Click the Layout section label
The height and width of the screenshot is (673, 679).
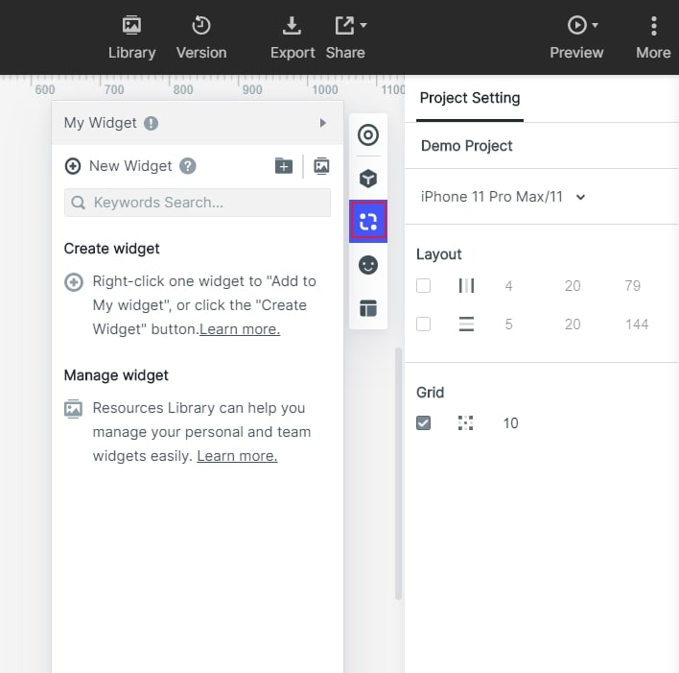(x=438, y=254)
